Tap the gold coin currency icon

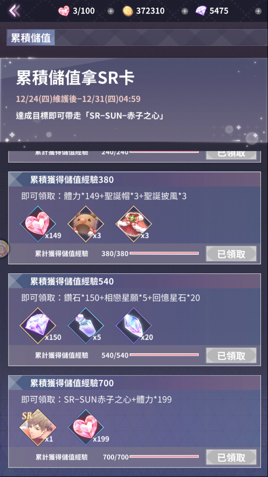pos(128,11)
